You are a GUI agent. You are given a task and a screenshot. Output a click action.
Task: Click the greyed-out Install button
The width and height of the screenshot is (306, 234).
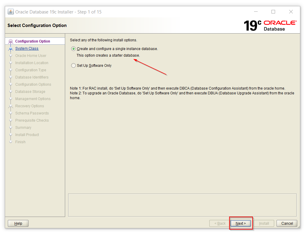pos(264,223)
